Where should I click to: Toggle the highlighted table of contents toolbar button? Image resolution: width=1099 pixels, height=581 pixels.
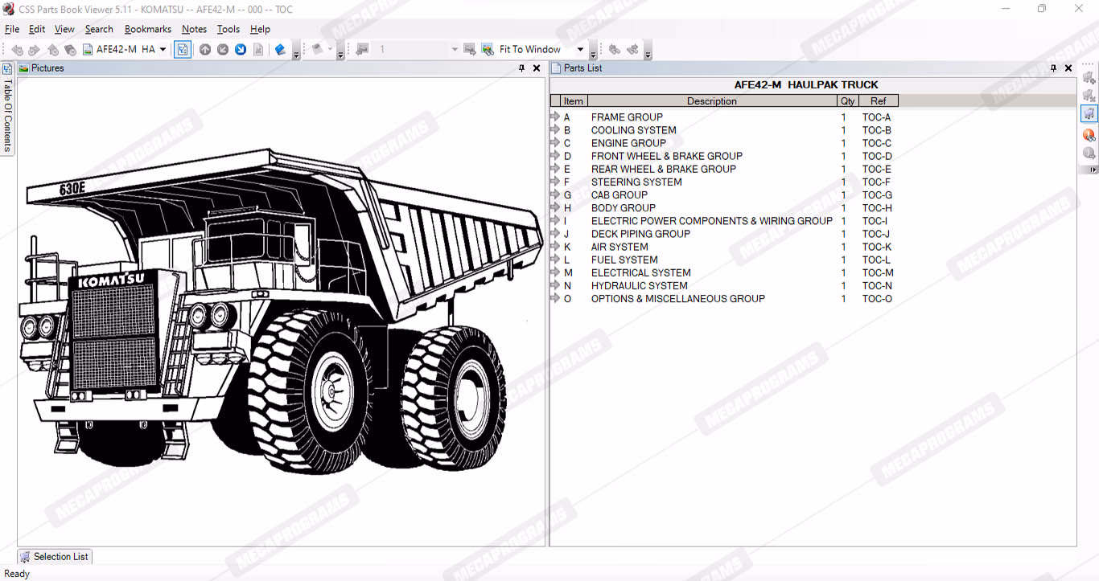pyautogui.click(x=183, y=50)
